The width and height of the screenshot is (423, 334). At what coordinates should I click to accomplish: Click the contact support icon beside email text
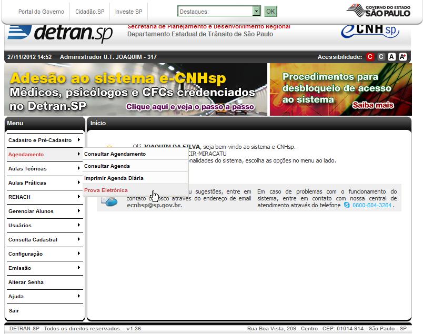click(109, 200)
